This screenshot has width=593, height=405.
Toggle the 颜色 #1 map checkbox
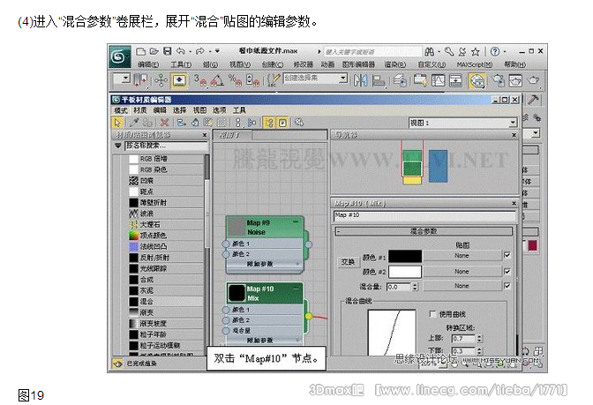[x=507, y=256]
